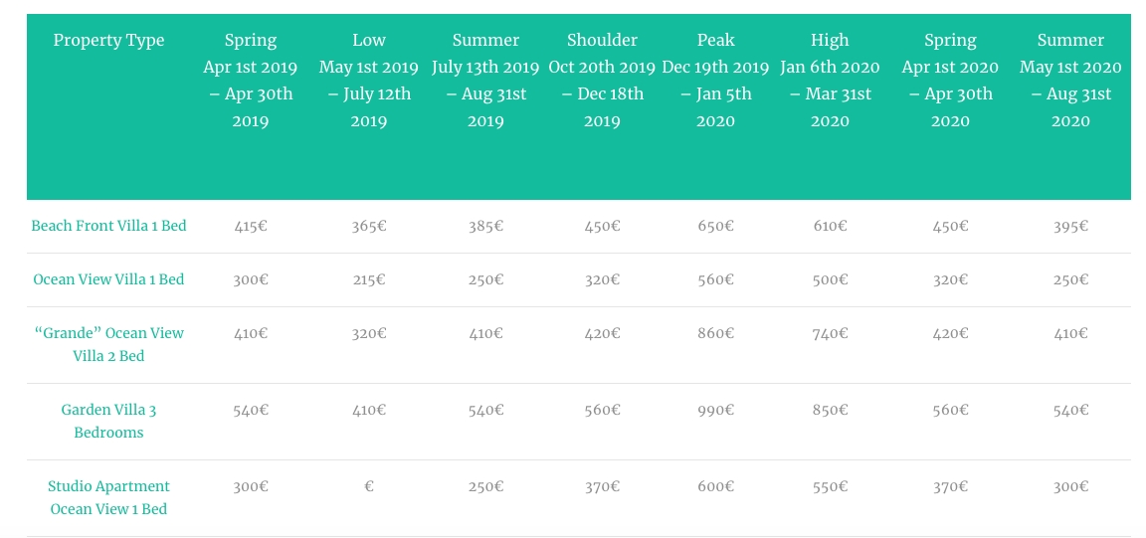
Task: Select the Ocean View Villa Low price 215€
Action: (x=369, y=279)
